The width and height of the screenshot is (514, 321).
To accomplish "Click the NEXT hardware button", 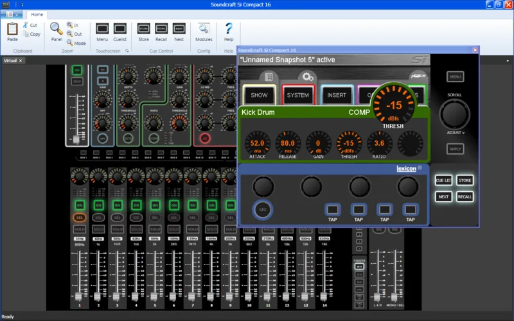I will point(443,196).
